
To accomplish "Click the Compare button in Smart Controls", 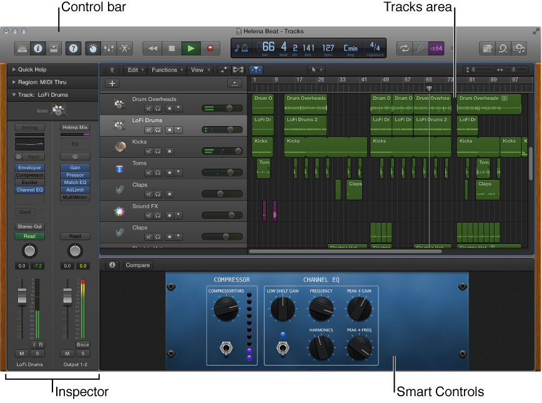I will tap(137, 265).
